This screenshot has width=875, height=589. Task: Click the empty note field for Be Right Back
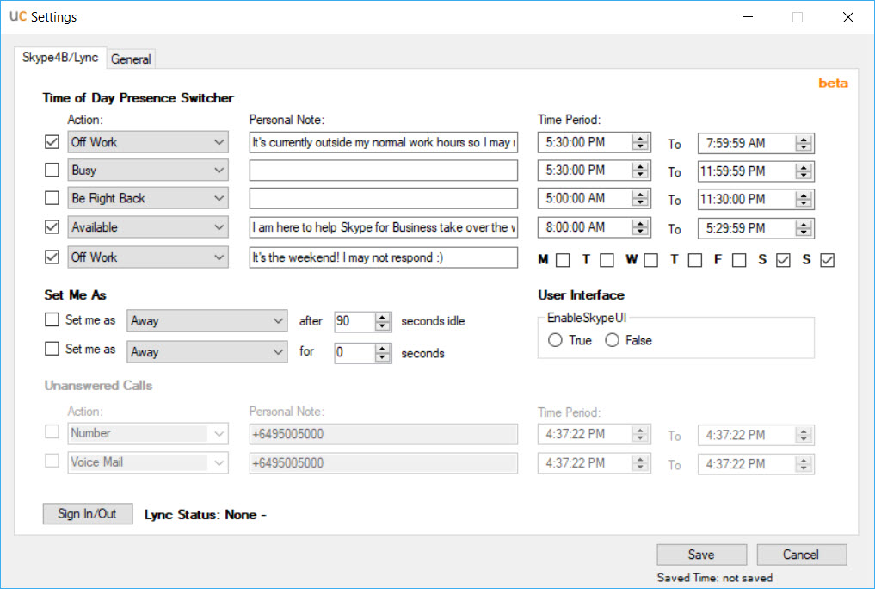384,198
